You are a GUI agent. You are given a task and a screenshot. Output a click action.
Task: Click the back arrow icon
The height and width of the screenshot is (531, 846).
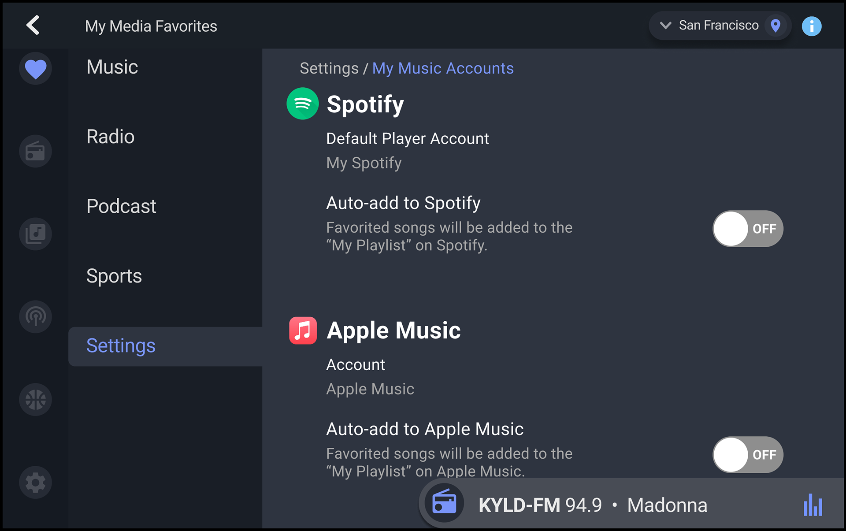coord(33,25)
